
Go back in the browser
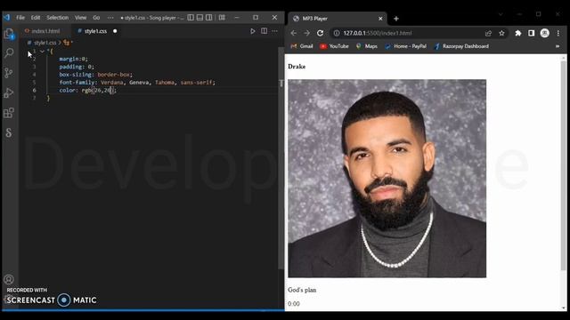pyautogui.click(x=293, y=33)
